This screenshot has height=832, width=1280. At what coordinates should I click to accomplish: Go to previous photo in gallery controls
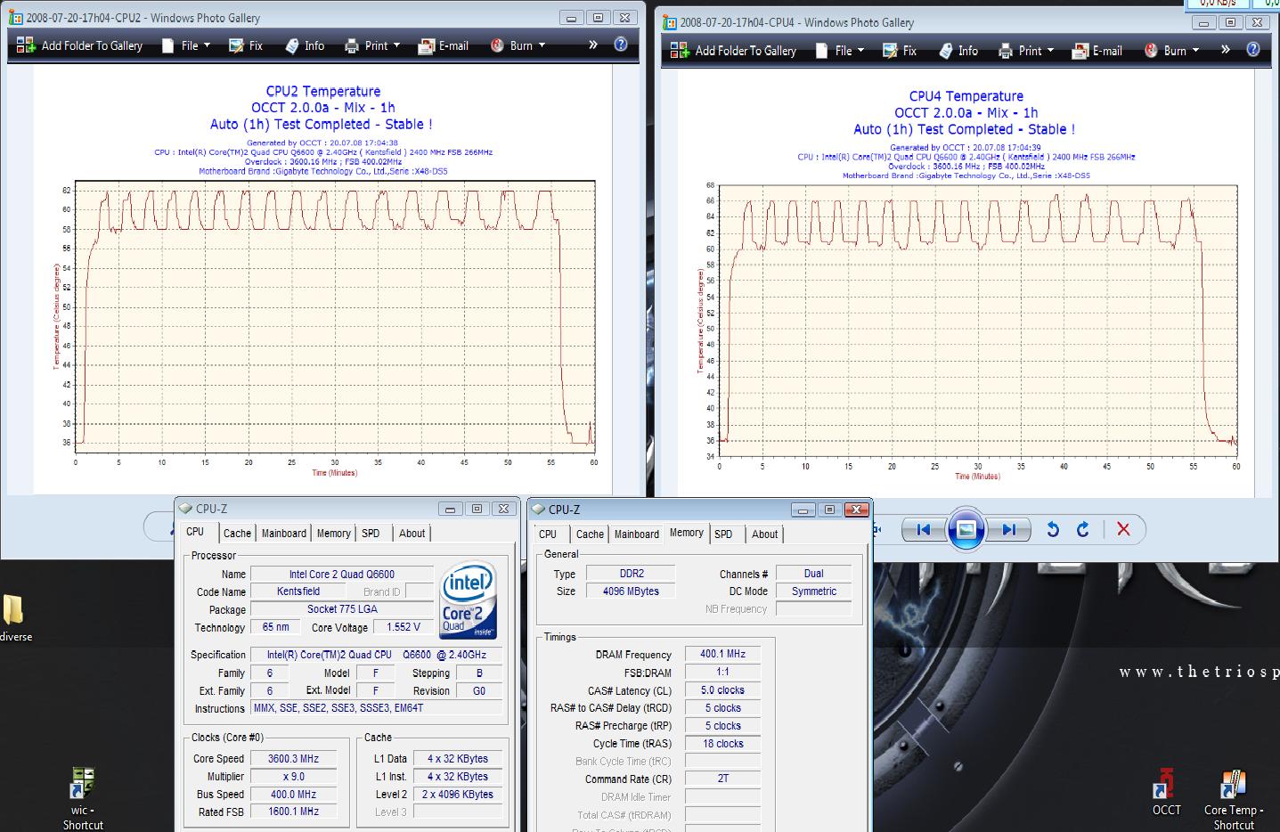(924, 529)
